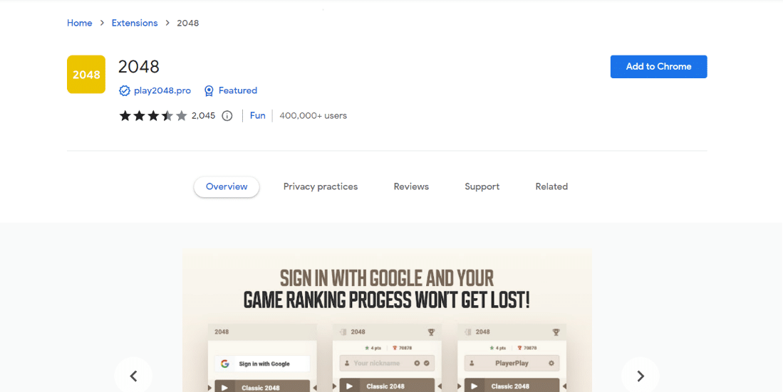Go to Home breadcrumb link
783x392 pixels.
coord(79,23)
